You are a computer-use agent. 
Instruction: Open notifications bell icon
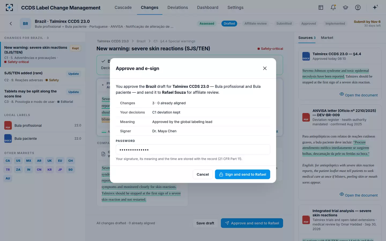pyautogui.click(x=333, y=7)
